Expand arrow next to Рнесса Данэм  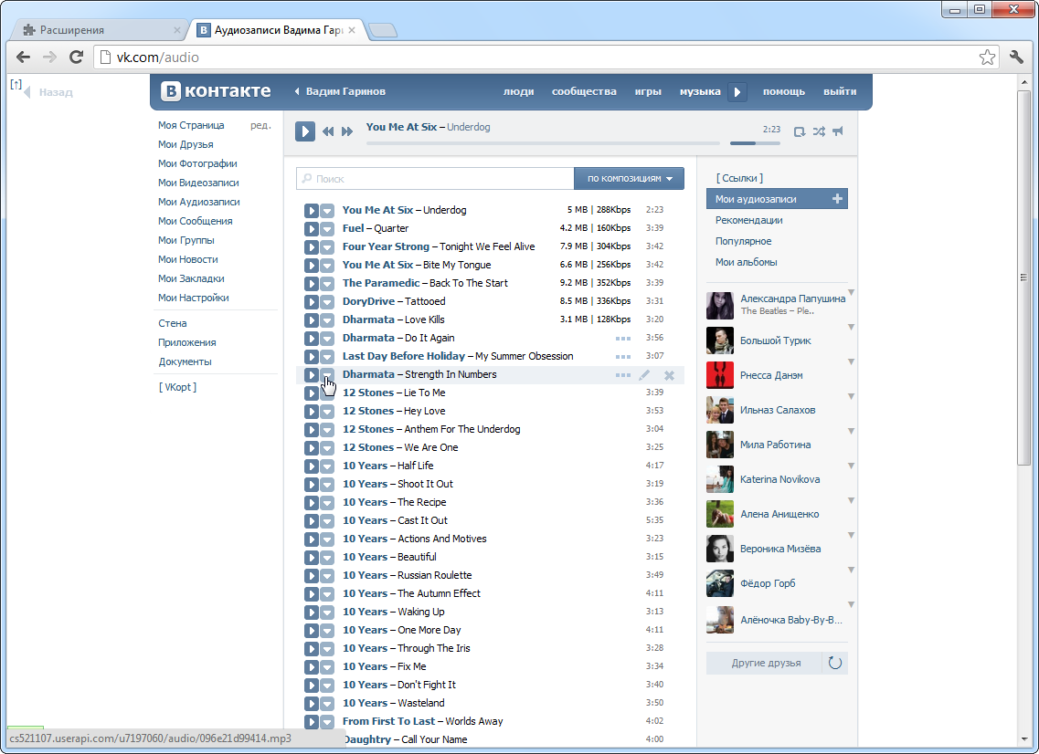pyautogui.click(x=852, y=361)
